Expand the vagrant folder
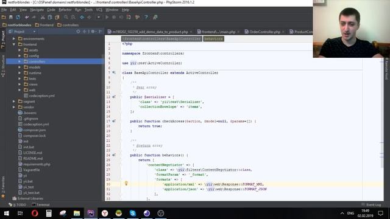 [14, 102]
